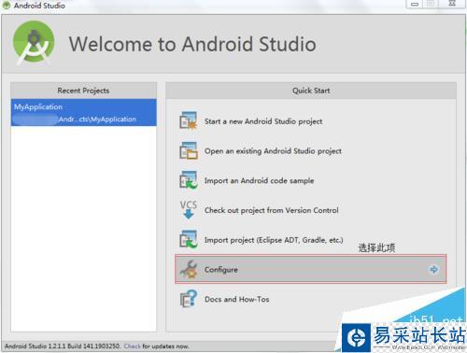Select MyApplication in Recent Projects
Screen dimensions: 467x353
(x=83, y=112)
